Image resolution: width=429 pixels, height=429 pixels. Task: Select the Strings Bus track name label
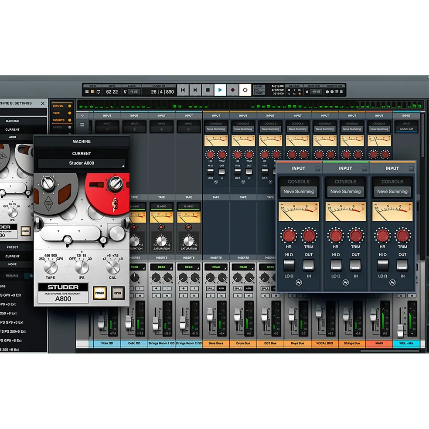[352, 343]
